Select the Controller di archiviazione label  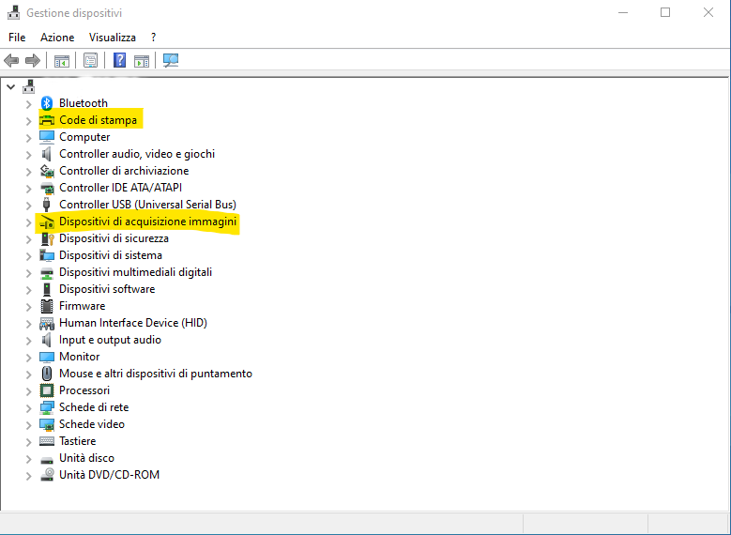(124, 171)
